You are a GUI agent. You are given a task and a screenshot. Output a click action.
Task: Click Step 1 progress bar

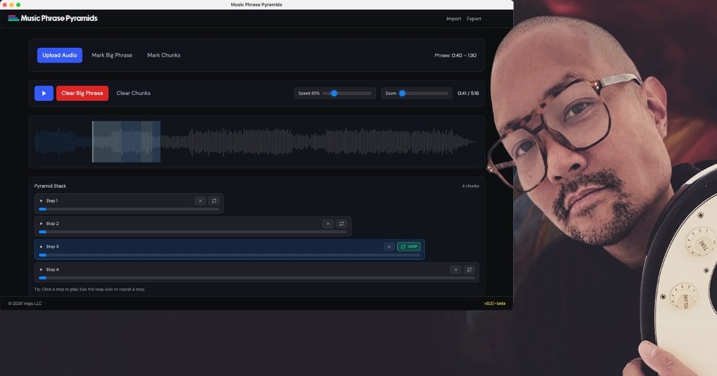pos(129,209)
